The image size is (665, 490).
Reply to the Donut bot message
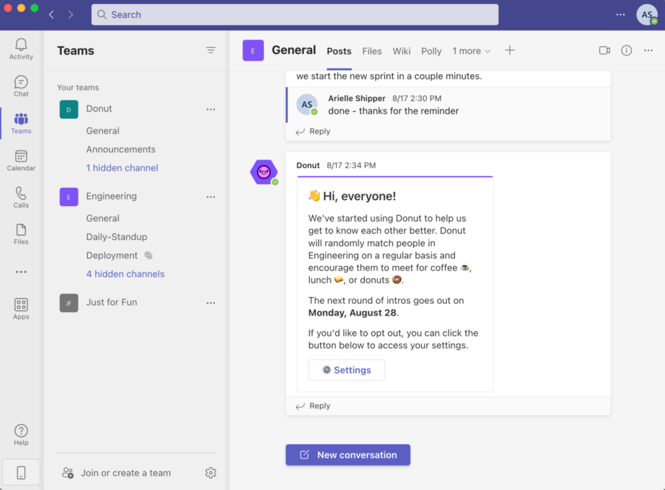pyautogui.click(x=313, y=406)
